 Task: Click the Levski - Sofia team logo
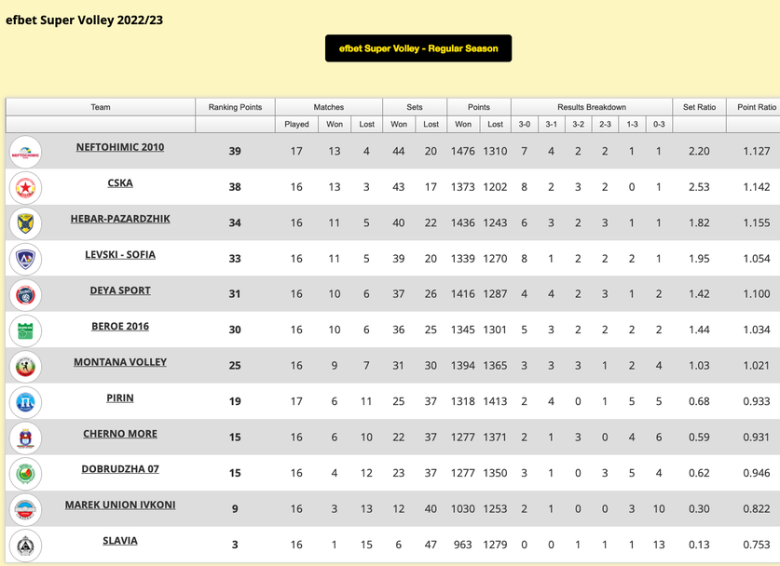click(25, 259)
